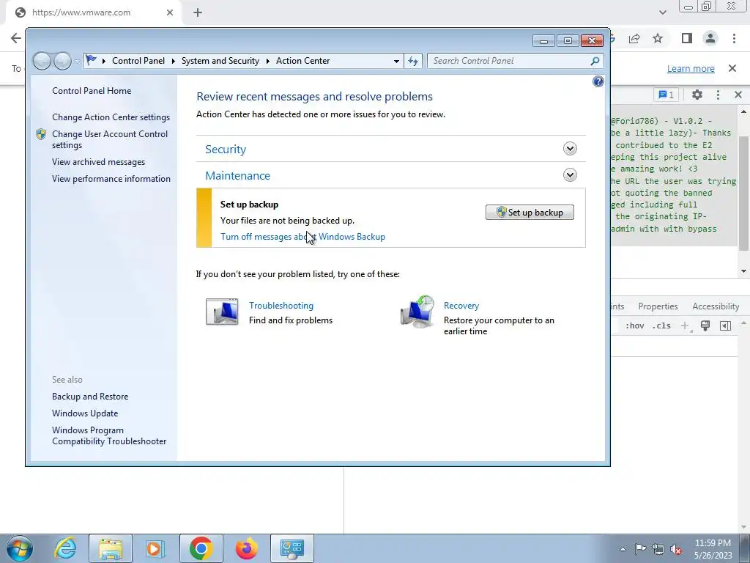This screenshot has height=563, width=750.
Task: Click the Learn more link in Chrome
Action: coord(691,68)
